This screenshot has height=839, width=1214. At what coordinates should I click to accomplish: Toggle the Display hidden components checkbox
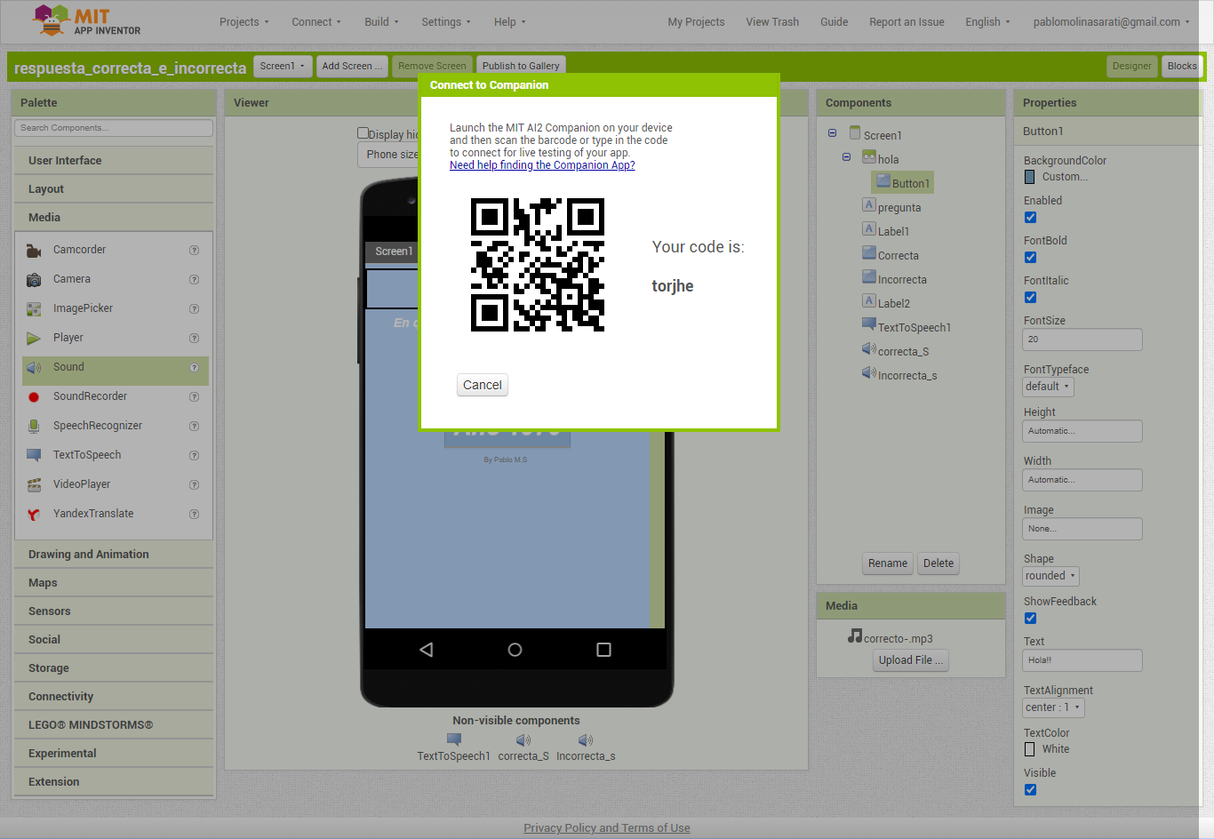coord(363,133)
